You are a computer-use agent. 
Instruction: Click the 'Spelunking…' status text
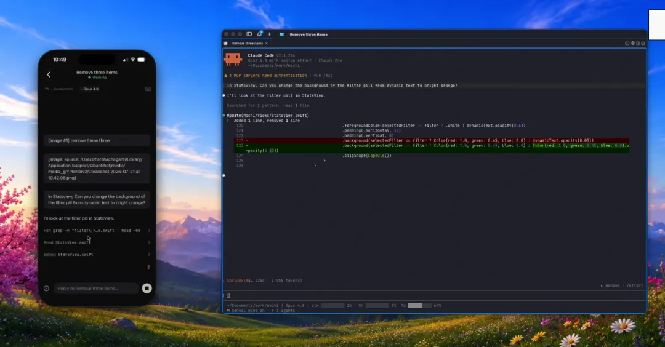240,281
